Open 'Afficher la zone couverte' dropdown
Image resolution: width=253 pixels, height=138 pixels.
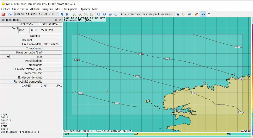pos(147,14)
